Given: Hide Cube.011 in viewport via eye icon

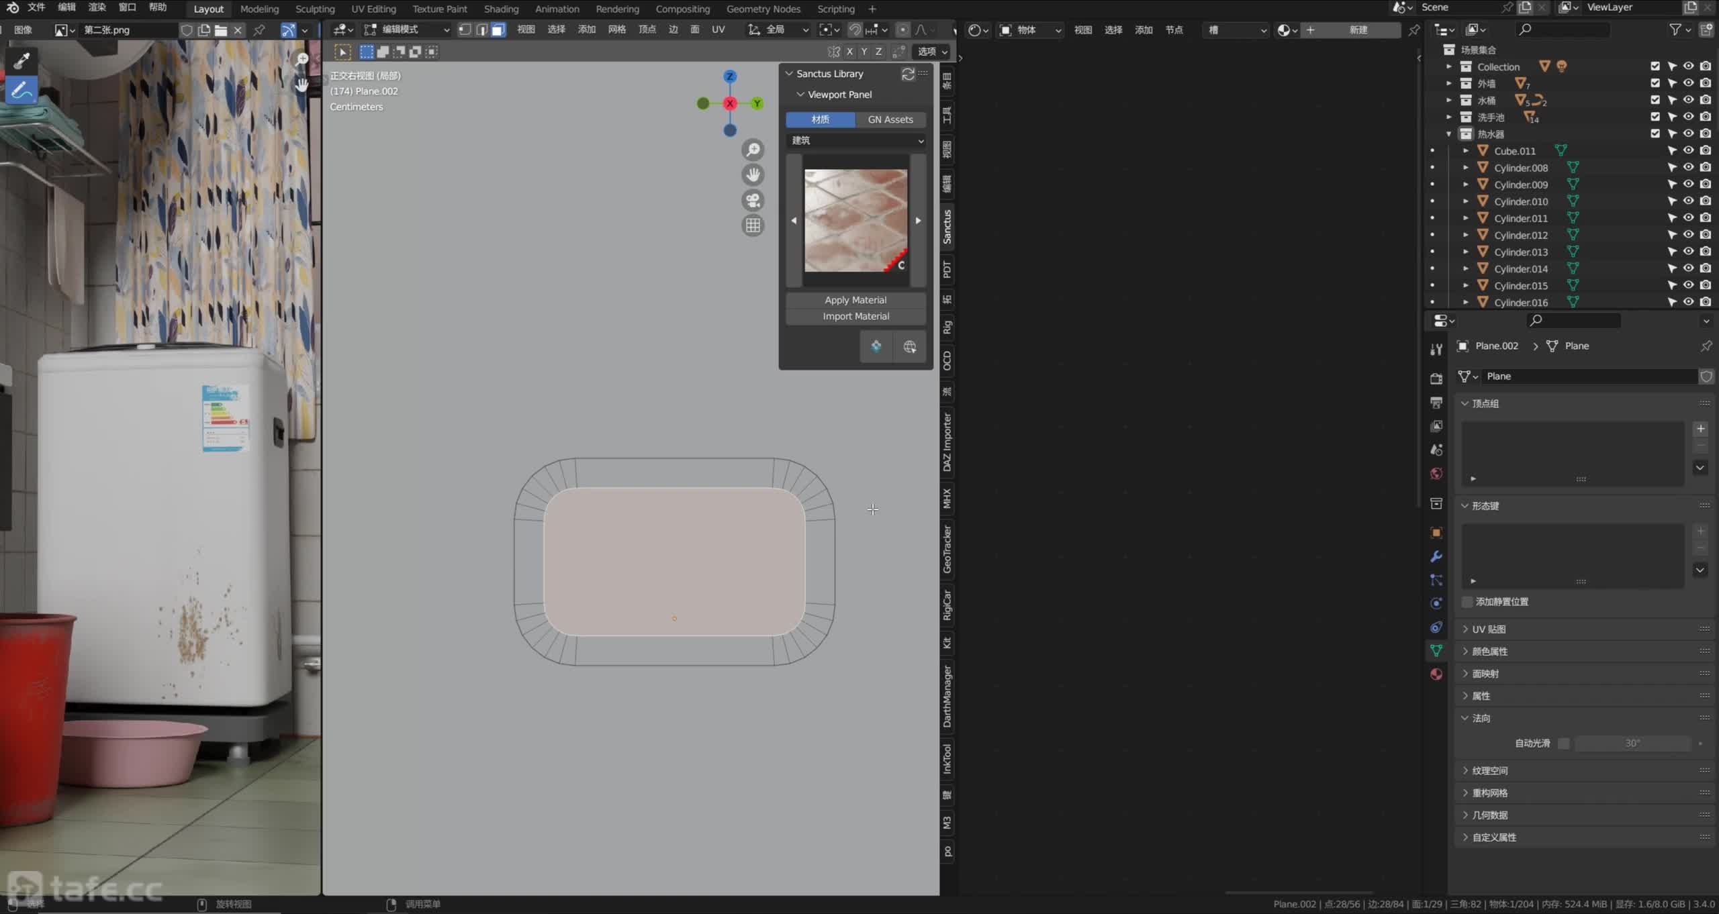Looking at the screenshot, I should click(x=1688, y=151).
